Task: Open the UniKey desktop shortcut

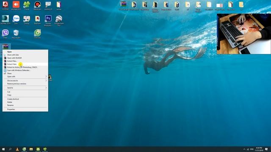Action: pos(27,20)
